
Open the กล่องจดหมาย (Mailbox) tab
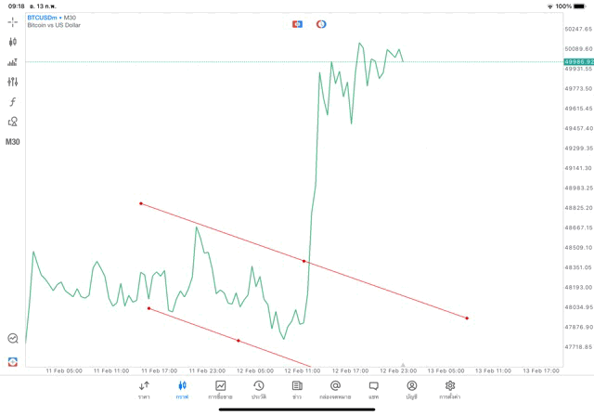pos(335,390)
